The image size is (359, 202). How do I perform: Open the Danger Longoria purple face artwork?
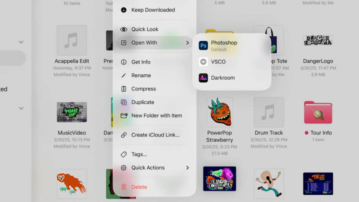(219, 179)
